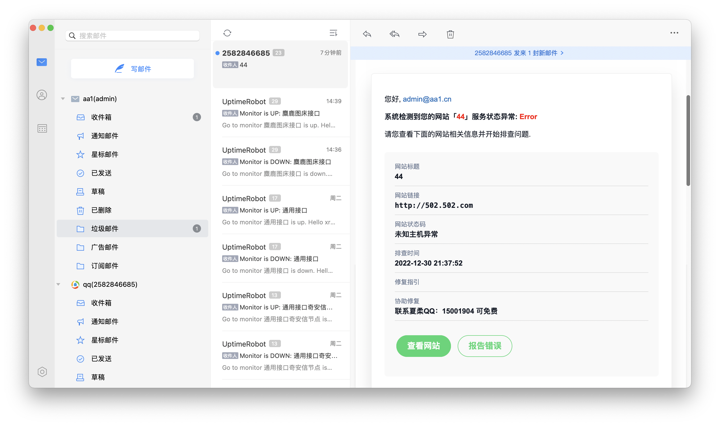720x426 pixels.
Task: Open the sort and filter list icon
Action: 333,33
